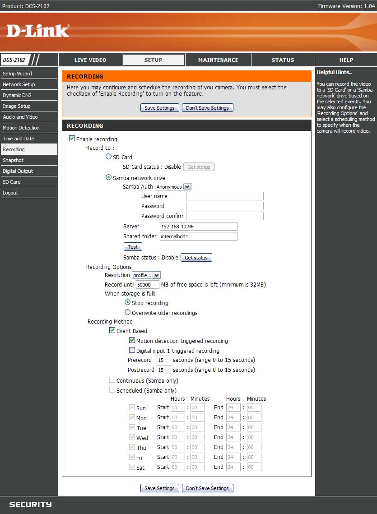Click the Samba Test button

point(133,247)
